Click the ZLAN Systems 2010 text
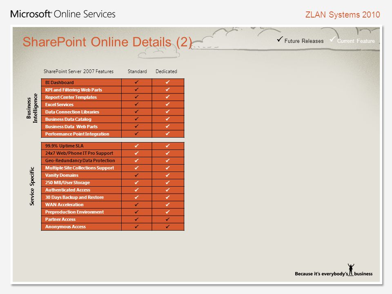Viewport: 392px width, 294px height. [x=343, y=15]
